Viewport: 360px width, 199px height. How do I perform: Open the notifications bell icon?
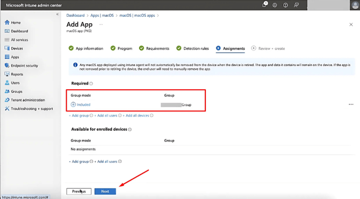[264, 5]
